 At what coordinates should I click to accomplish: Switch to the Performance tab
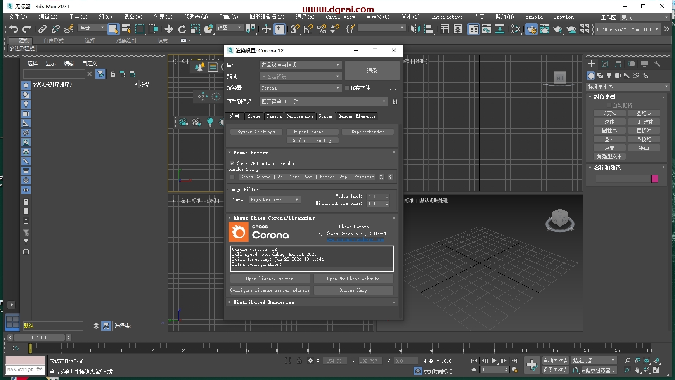click(x=300, y=116)
